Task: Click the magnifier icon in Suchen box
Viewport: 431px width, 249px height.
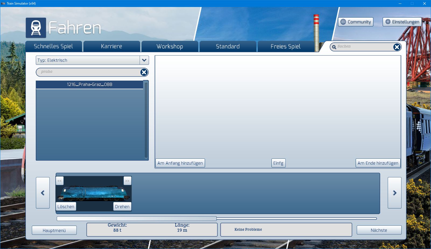Action: pos(334,47)
